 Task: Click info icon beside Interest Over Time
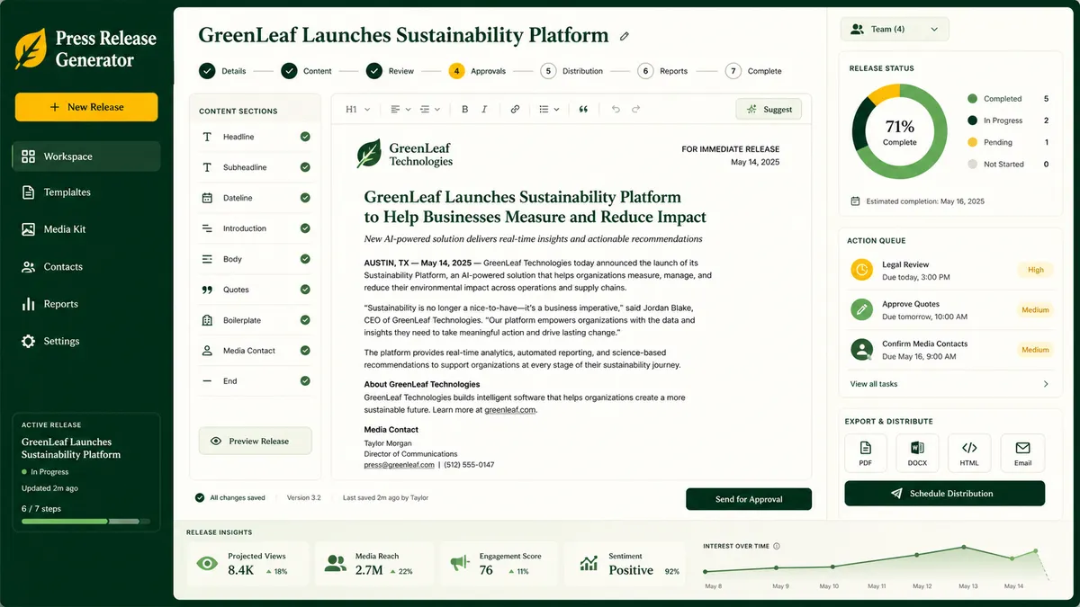777,546
